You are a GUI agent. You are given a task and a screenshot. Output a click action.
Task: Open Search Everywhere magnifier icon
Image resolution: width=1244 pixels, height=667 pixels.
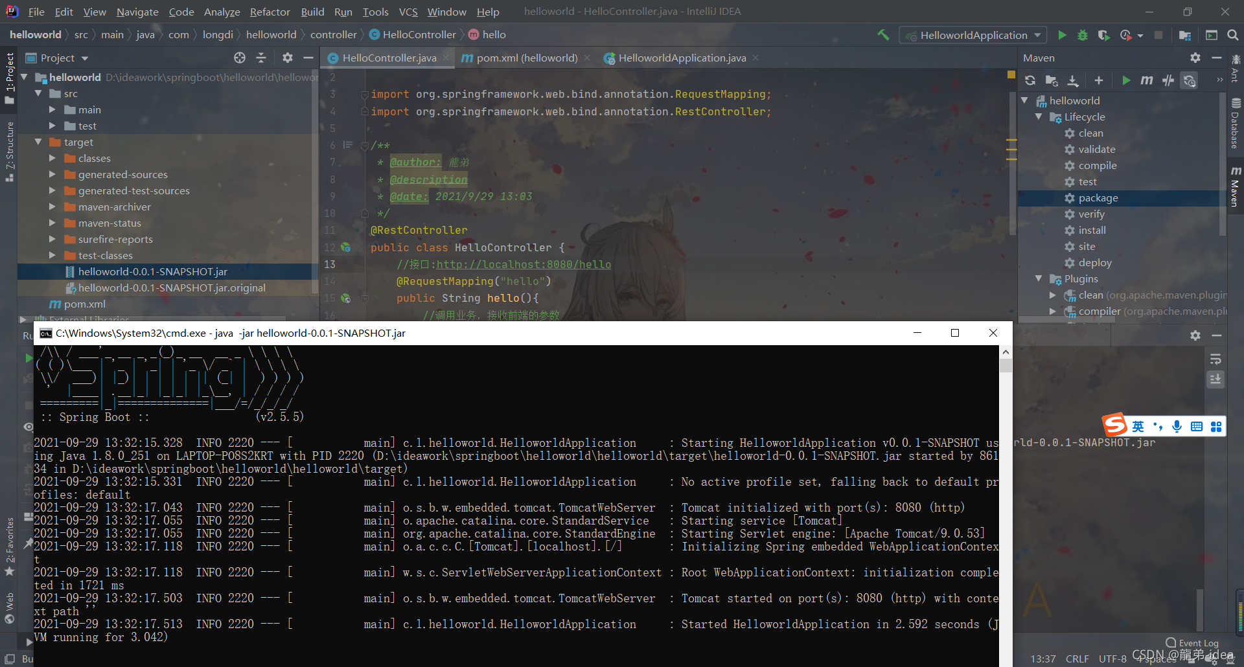[x=1232, y=35]
